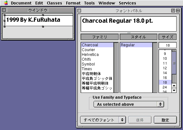
Task: Select the Times font family
Action: pyautogui.click(x=97, y=69)
